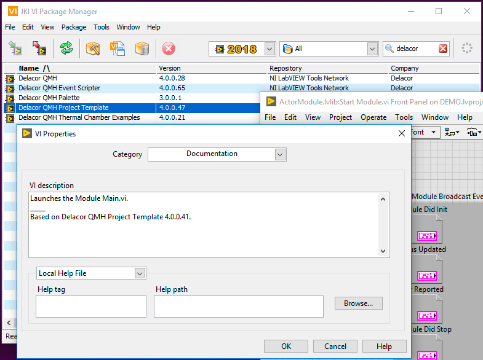Click the Repository column header
The image size is (483, 360).
[x=328, y=68]
